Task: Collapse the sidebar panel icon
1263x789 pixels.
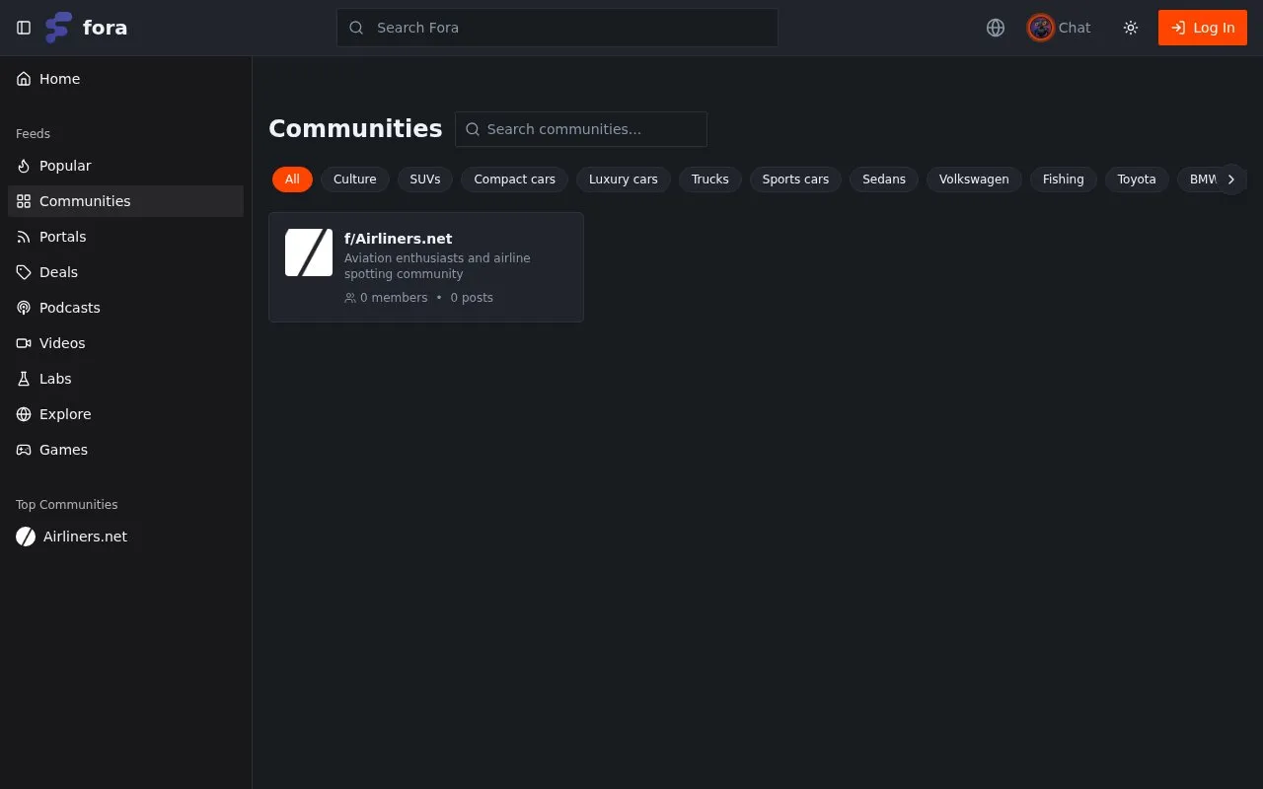Action: coord(24,28)
